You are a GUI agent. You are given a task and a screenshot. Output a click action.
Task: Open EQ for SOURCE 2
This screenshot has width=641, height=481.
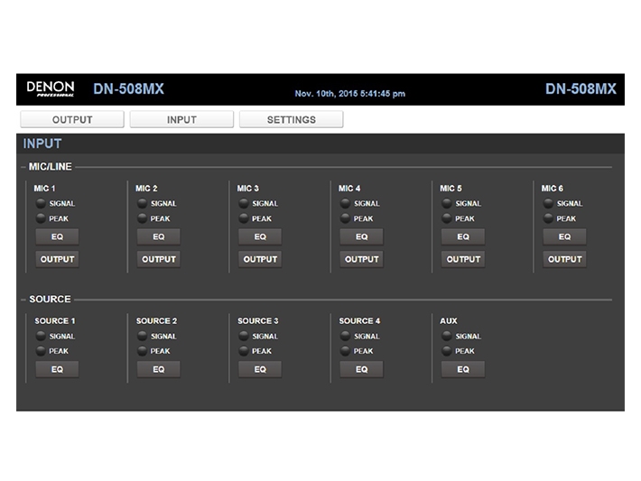pos(159,369)
